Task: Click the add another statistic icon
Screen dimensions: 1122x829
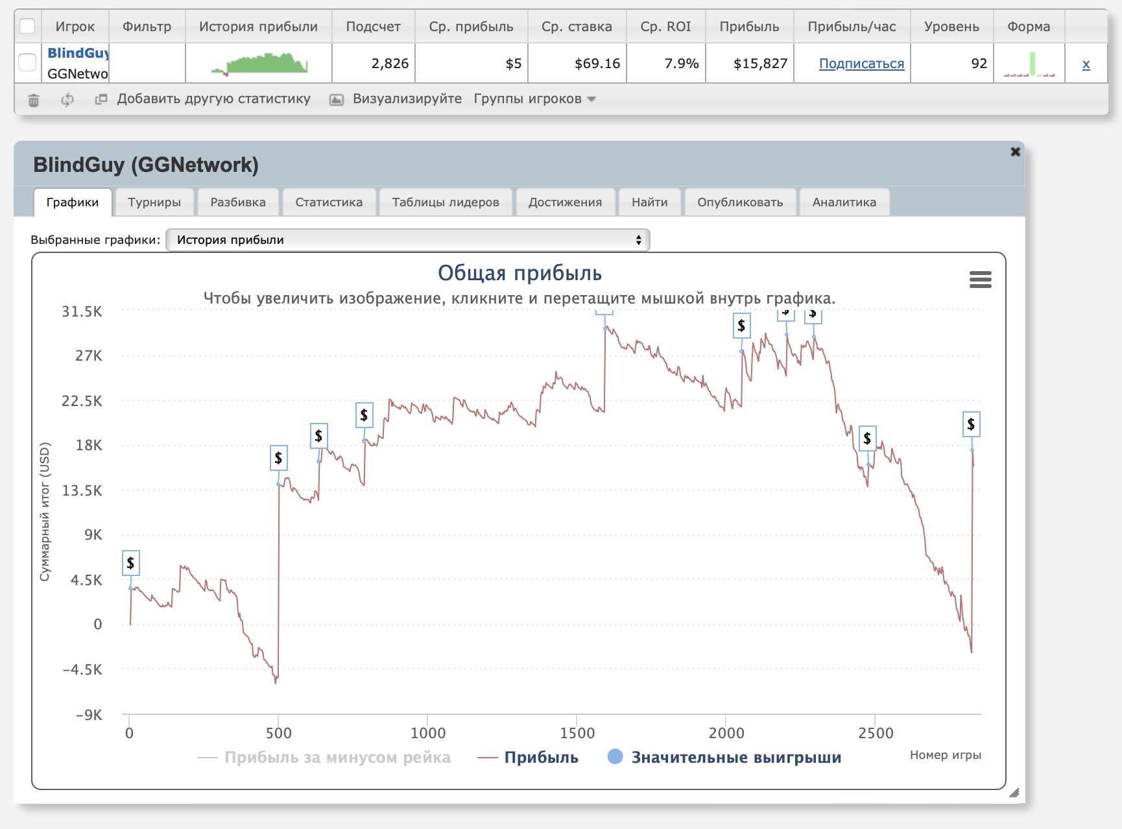Action: point(101,99)
